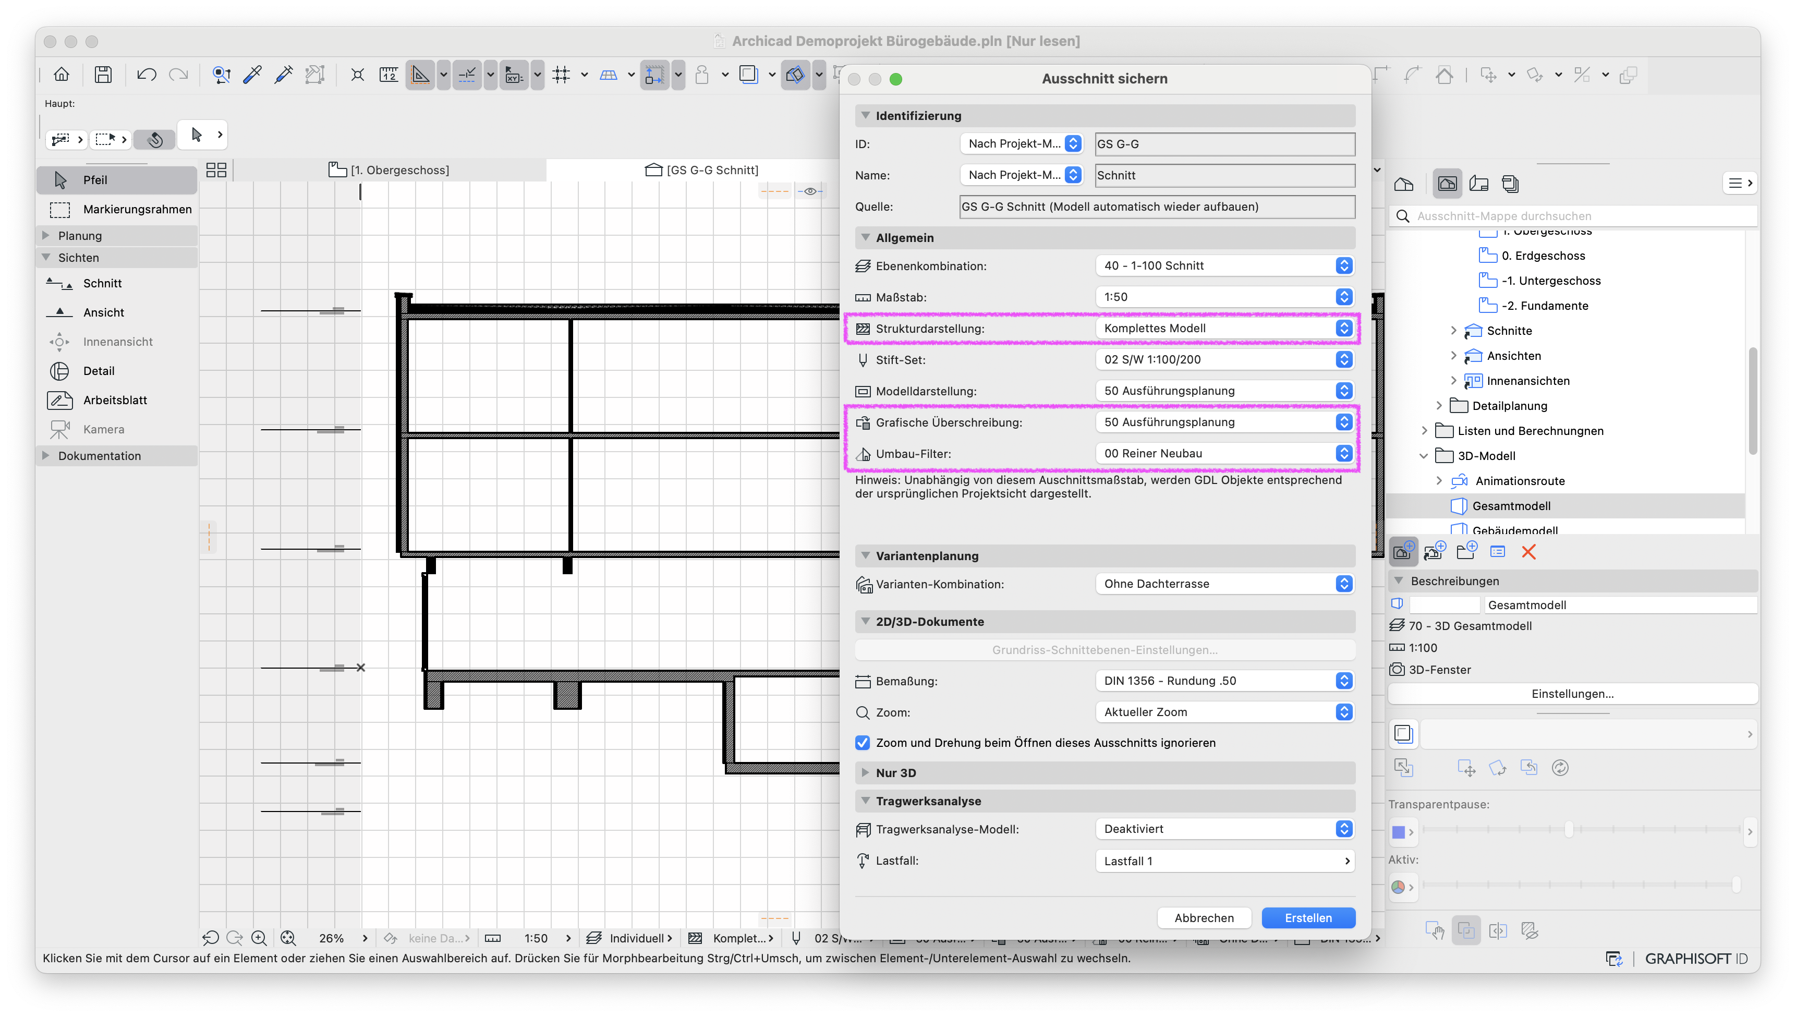Viewport: 1796px width, 1017px height.
Task: Collapse the Variantenplanung section
Action: pyautogui.click(x=865, y=555)
